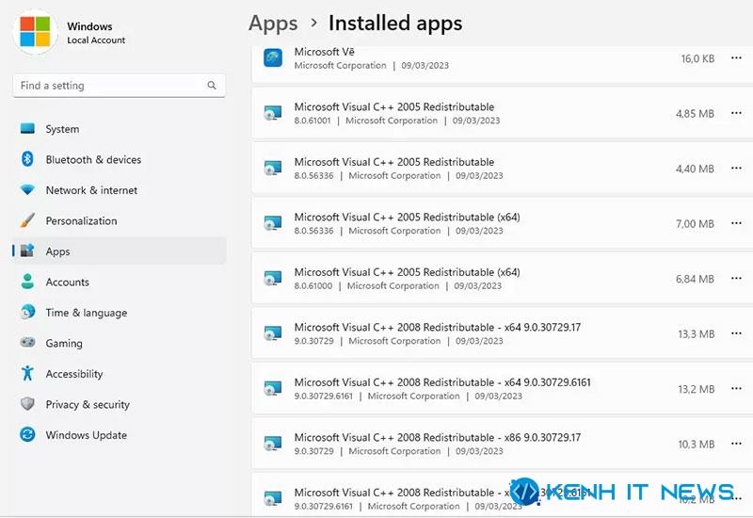Viewport: 753px width, 518px height.
Task: Click Visual C++ 2008 x86 9.0.30729.17 title
Action: (438, 437)
